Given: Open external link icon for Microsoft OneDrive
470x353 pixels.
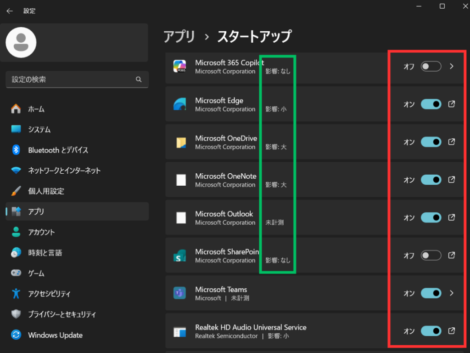Looking at the screenshot, I should (x=452, y=142).
